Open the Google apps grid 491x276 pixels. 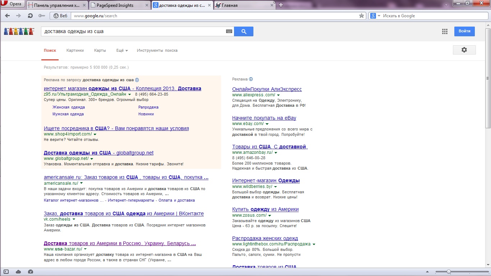click(445, 31)
